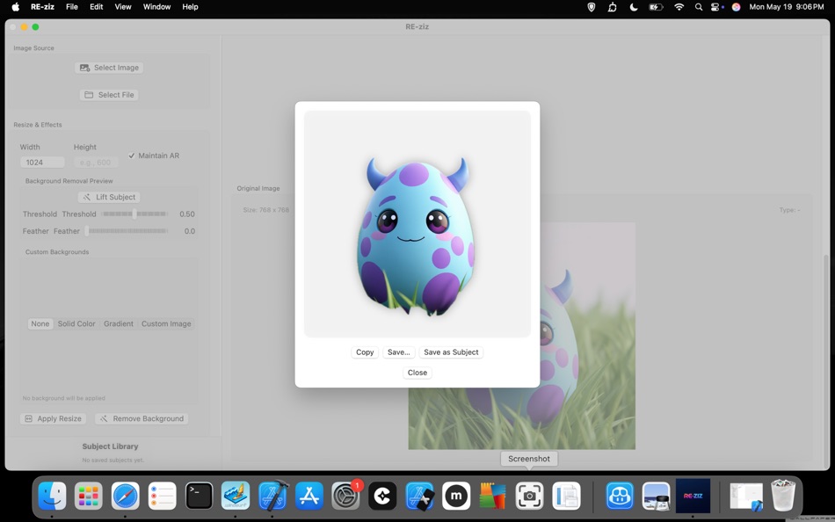
Task: Click the Wi-Fi icon in the menu bar
Action: click(x=679, y=7)
